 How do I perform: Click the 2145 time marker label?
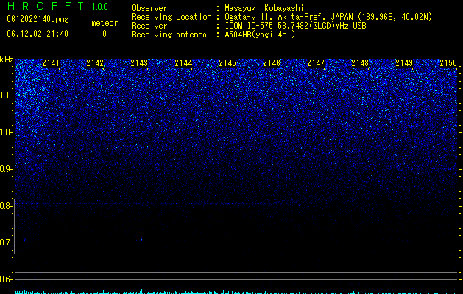pyautogui.click(x=227, y=63)
